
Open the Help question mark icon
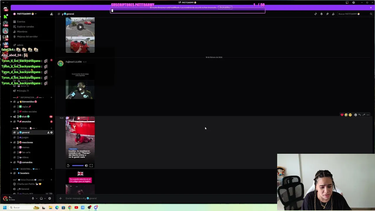coord(354,3)
